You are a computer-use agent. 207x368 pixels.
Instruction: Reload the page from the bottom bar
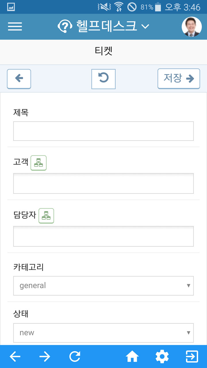click(x=75, y=357)
